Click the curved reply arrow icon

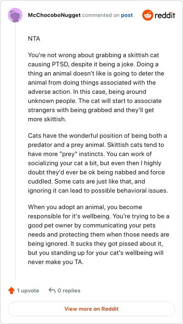point(52,291)
